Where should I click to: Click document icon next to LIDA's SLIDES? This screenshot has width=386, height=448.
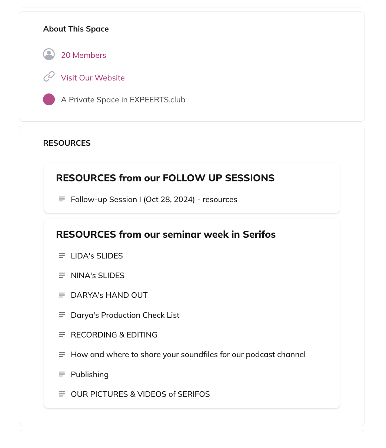pos(62,256)
